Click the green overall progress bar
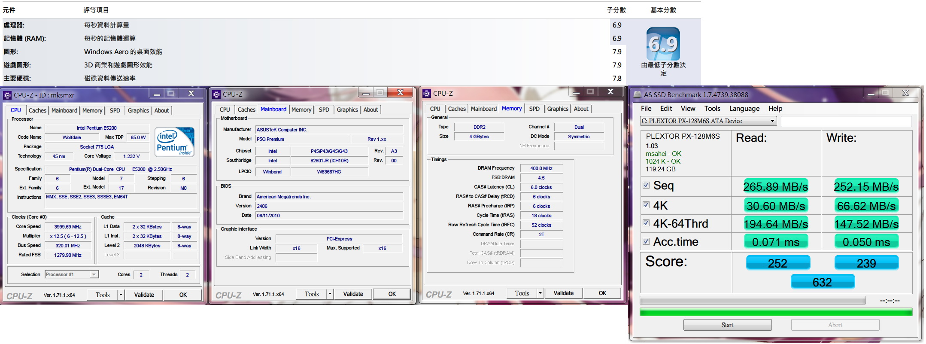 [x=776, y=312]
